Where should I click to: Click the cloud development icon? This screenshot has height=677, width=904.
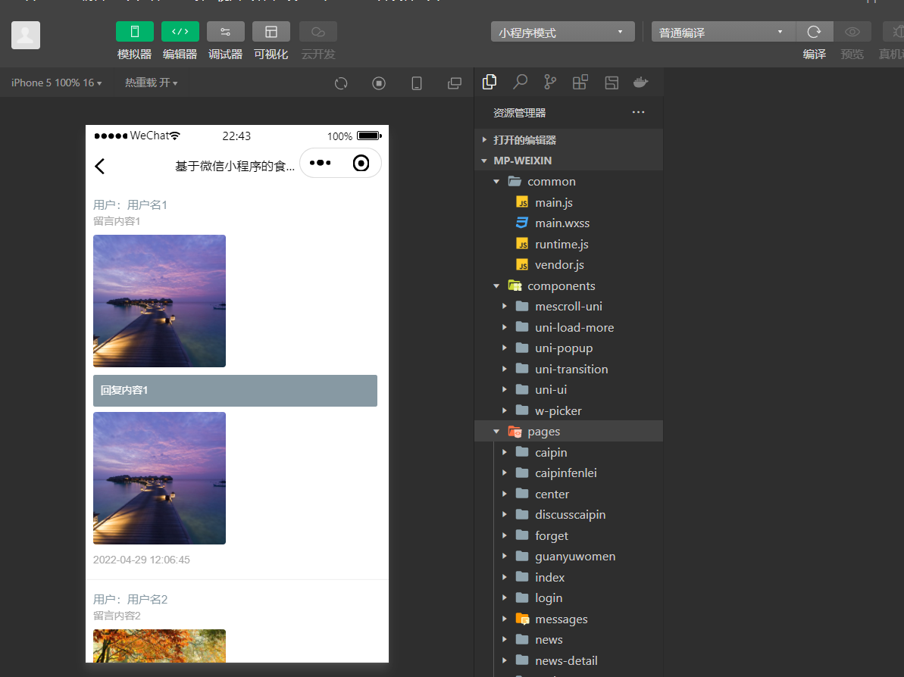click(x=317, y=32)
